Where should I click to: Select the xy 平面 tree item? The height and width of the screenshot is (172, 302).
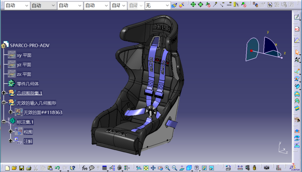(24, 55)
